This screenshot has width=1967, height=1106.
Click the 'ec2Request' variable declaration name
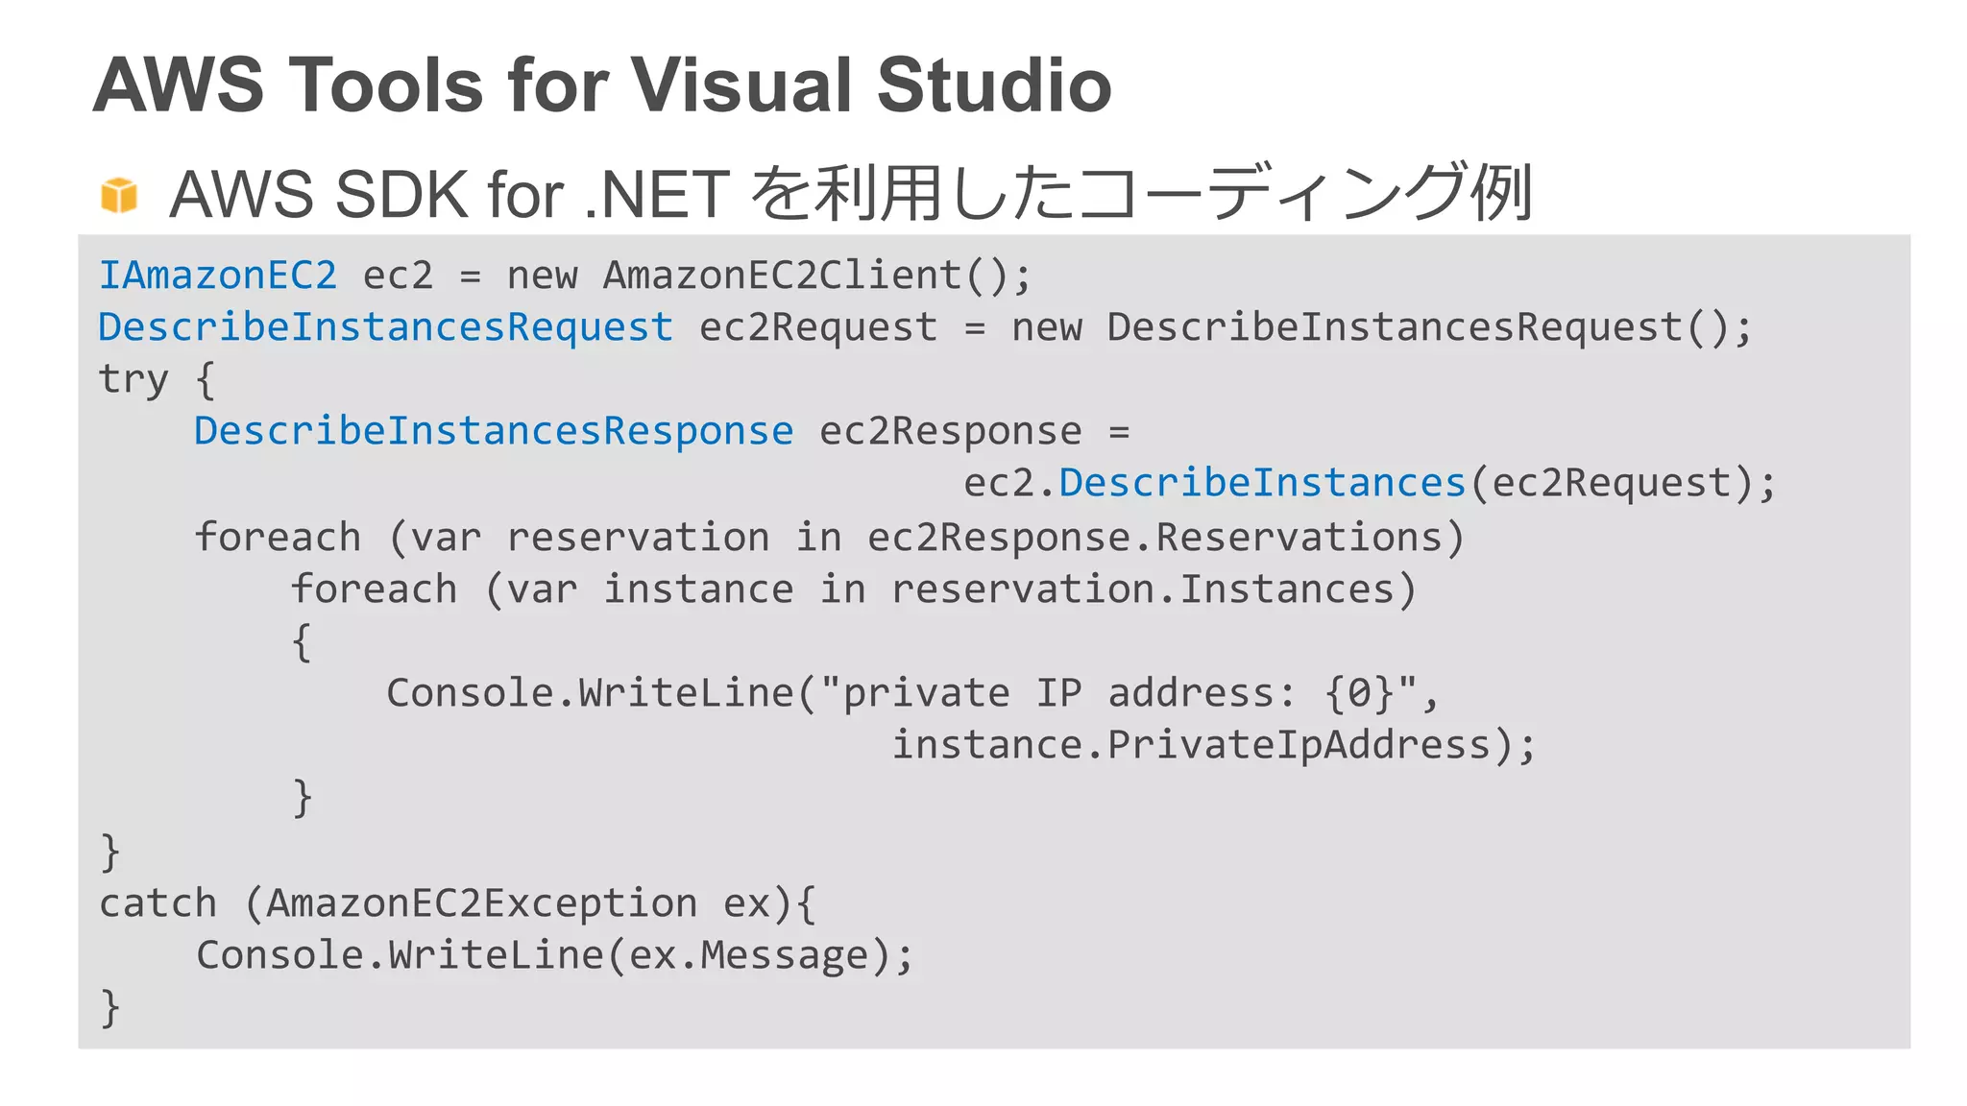(817, 327)
